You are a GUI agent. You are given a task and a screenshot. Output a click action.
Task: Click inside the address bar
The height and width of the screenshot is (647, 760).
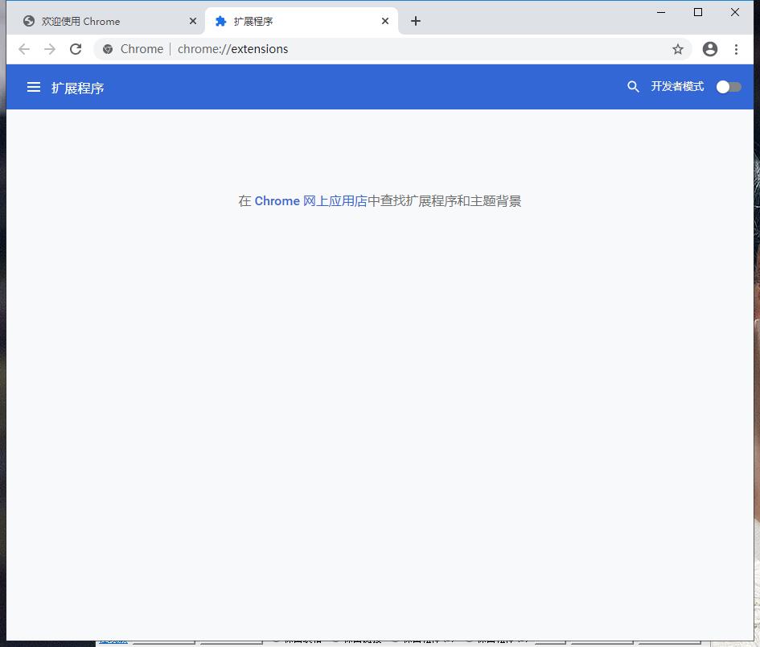[362, 49]
